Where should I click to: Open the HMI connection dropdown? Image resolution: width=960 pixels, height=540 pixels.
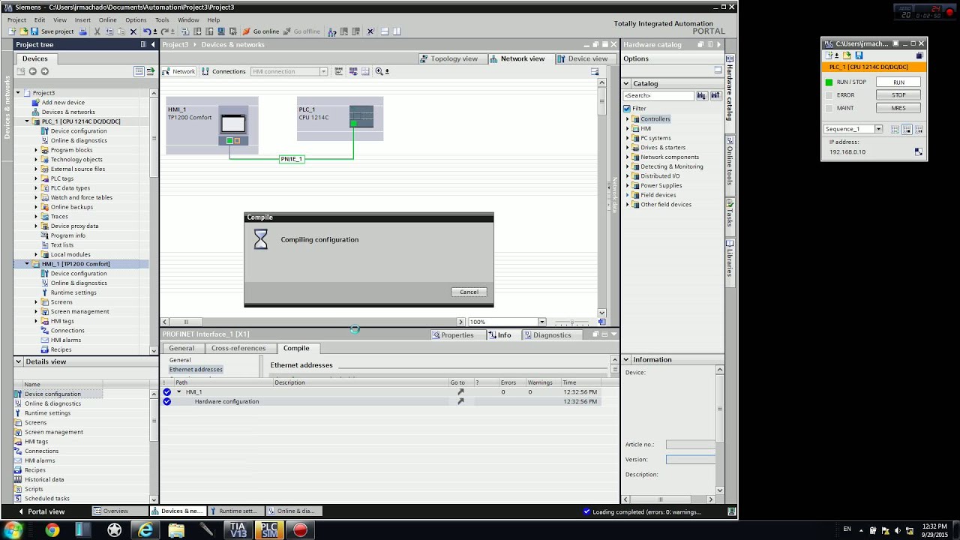tap(323, 71)
